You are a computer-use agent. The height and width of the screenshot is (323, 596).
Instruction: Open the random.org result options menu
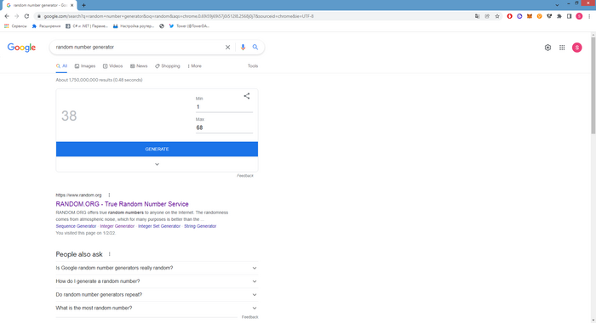pos(109,195)
